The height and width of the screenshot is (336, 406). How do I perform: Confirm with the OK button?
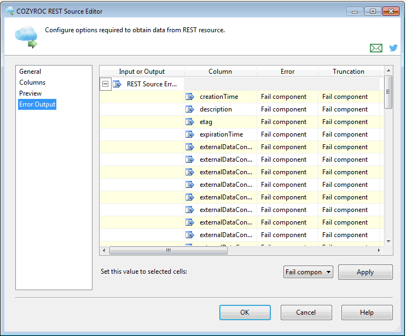tap(245, 312)
